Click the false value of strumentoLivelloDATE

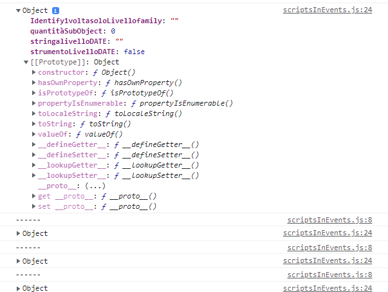[134, 52]
